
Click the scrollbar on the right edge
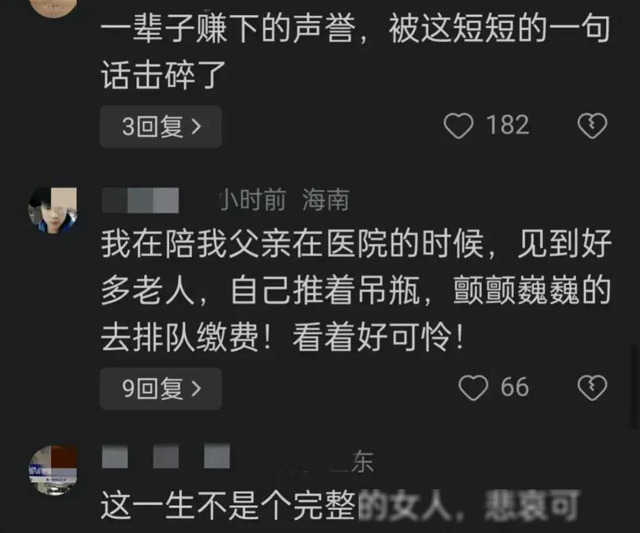coord(634,387)
